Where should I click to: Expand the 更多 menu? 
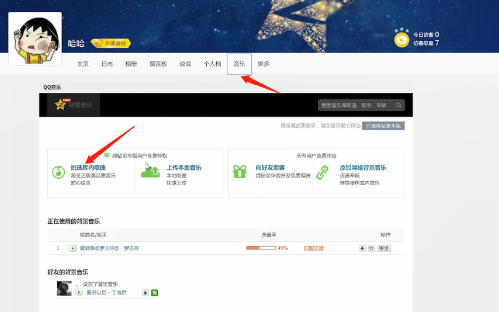click(x=264, y=64)
